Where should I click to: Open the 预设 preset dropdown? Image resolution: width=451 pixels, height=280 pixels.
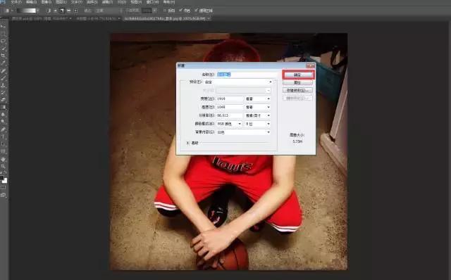[x=238, y=82]
